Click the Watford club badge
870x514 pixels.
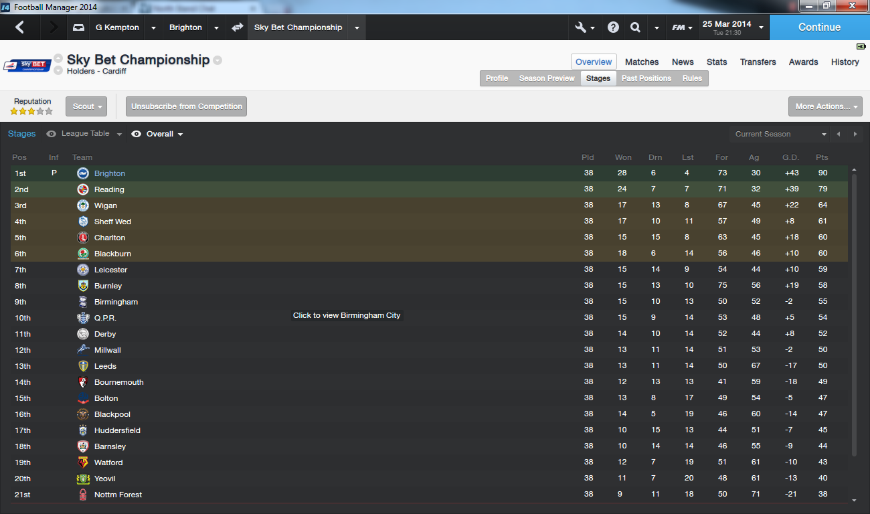83,462
